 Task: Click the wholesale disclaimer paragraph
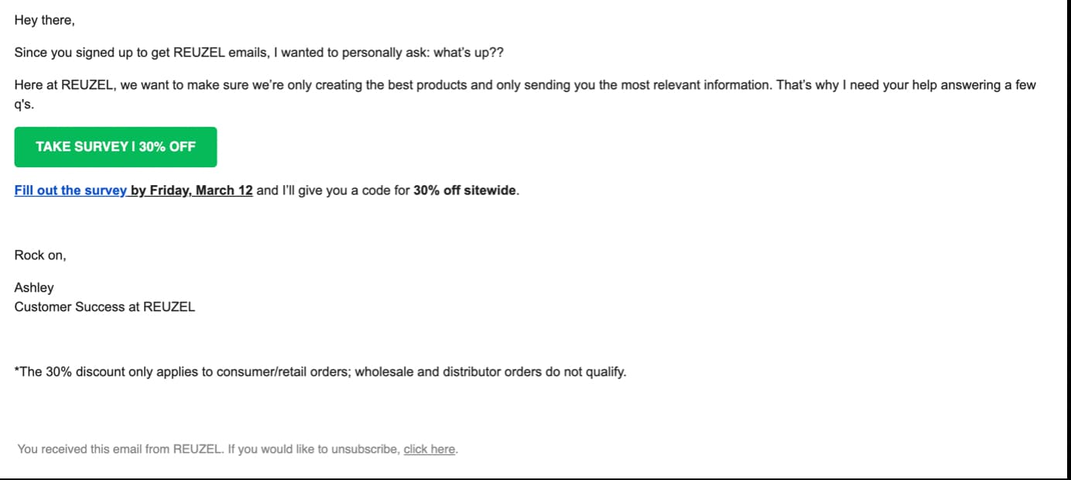(x=320, y=371)
